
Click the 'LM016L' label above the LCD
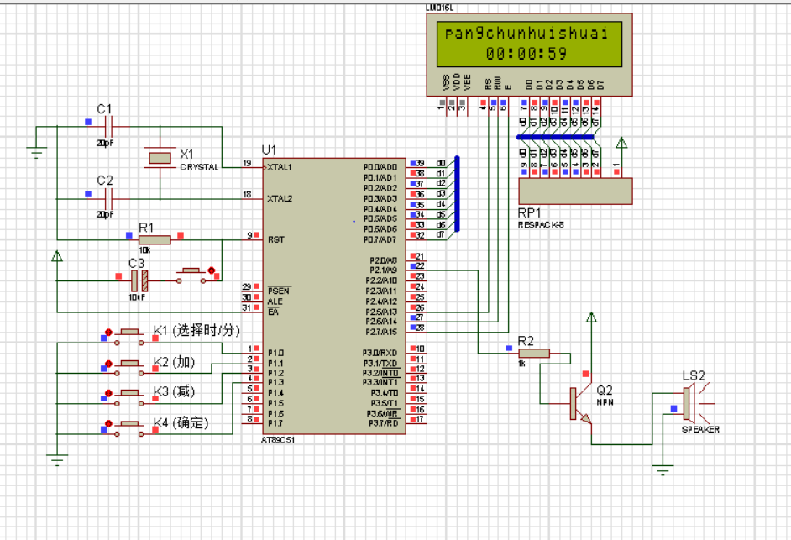(439, 8)
